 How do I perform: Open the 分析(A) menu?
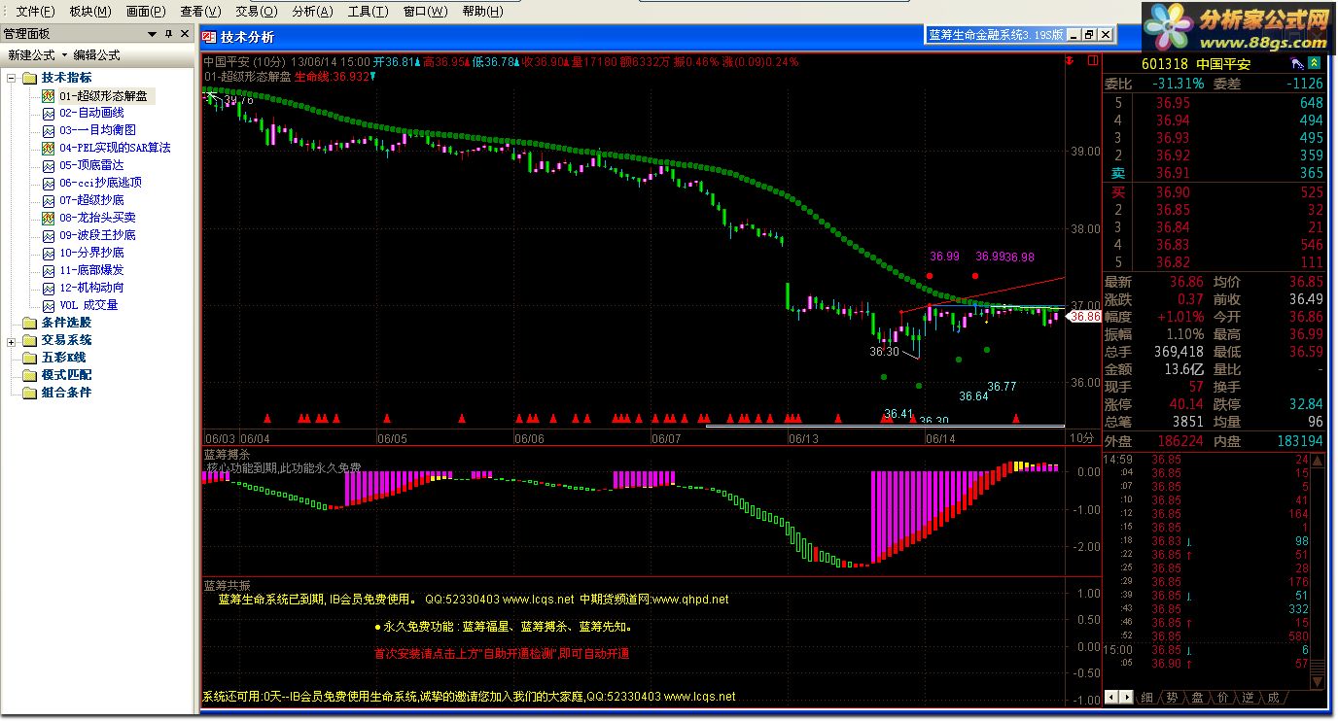click(x=312, y=12)
